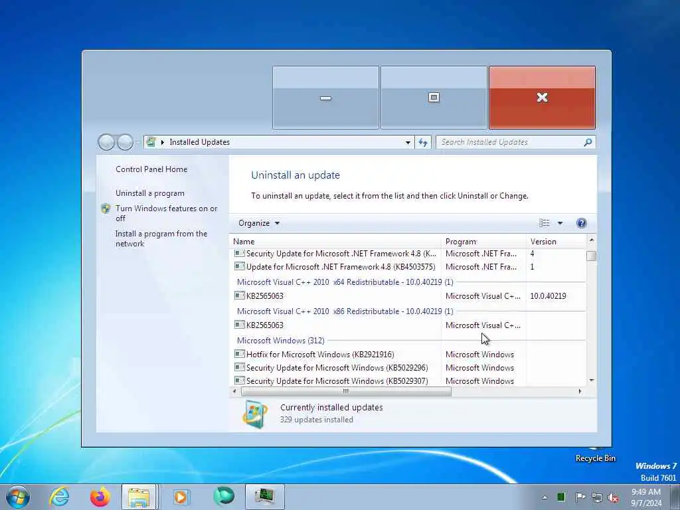This screenshot has height=510, width=680.
Task: Click icon of Security Update KB5029296 row
Action: [239, 367]
